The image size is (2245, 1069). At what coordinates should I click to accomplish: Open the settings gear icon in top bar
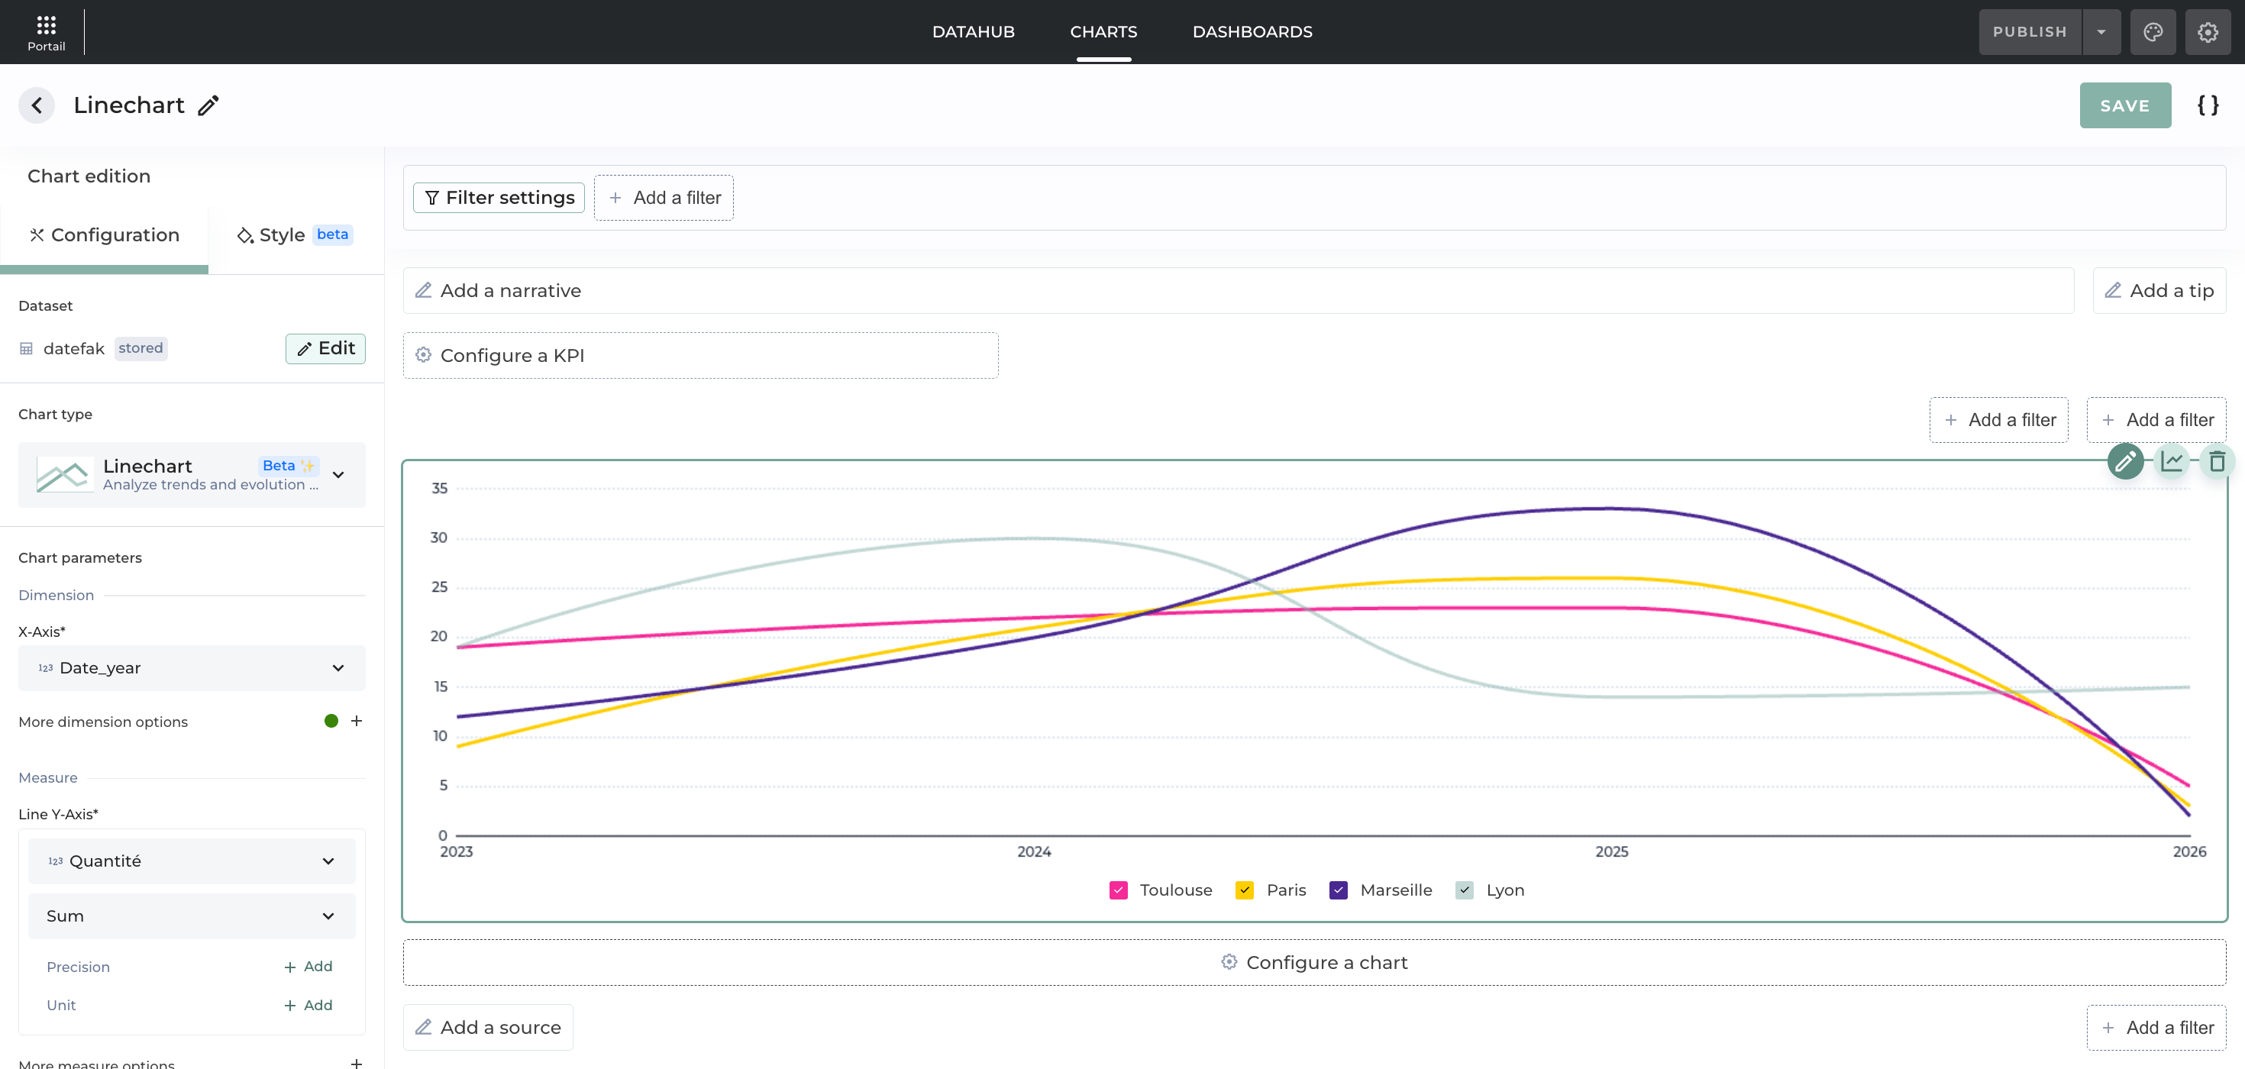click(x=2208, y=32)
